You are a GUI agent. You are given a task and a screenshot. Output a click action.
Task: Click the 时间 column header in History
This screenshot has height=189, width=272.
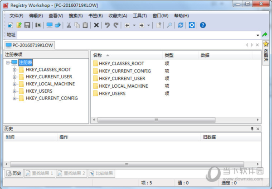[x=30, y=137]
